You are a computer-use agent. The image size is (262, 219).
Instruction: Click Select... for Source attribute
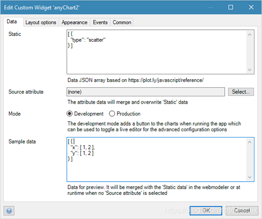tap(241, 92)
